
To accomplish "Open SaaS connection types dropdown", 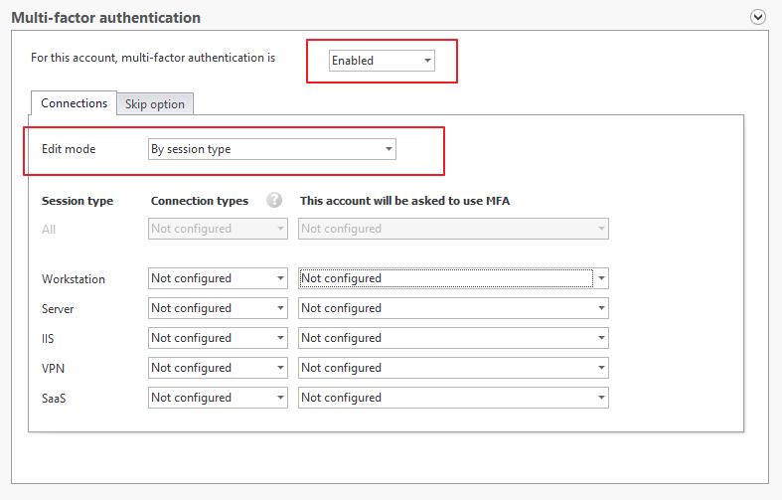I will tap(218, 398).
